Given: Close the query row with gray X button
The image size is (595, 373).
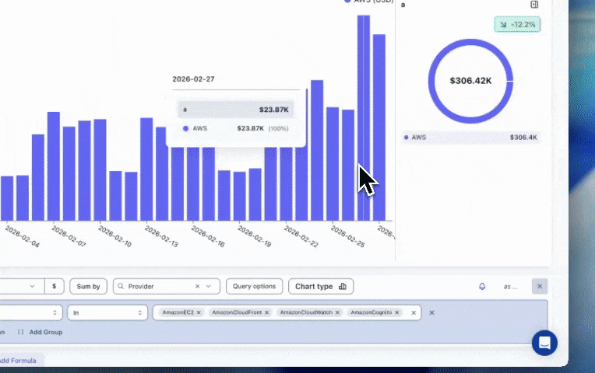Looking at the screenshot, I should click(x=540, y=286).
